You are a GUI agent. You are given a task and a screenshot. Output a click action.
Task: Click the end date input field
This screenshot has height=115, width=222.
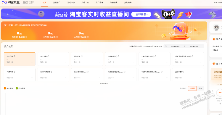tap(194, 46)
